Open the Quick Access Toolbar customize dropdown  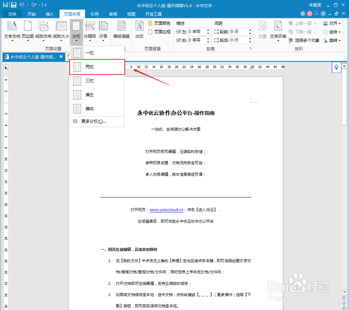(45, 5)
